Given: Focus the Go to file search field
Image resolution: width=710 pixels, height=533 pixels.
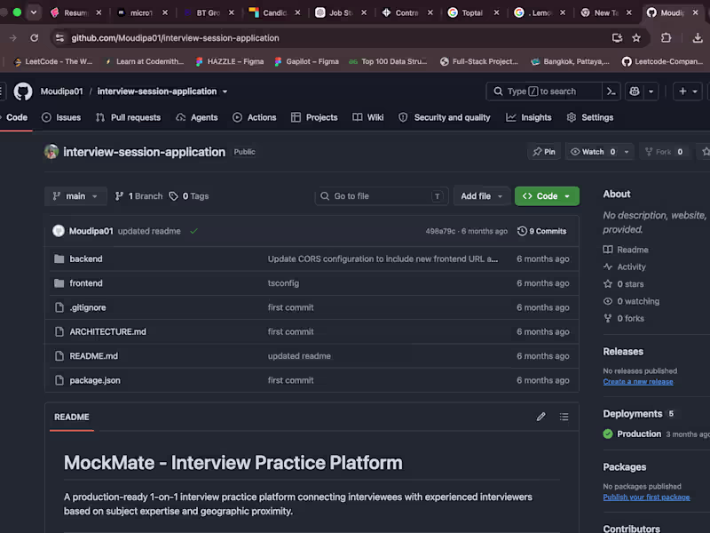Looking at the screenshot, I should (x=382, y=196).
